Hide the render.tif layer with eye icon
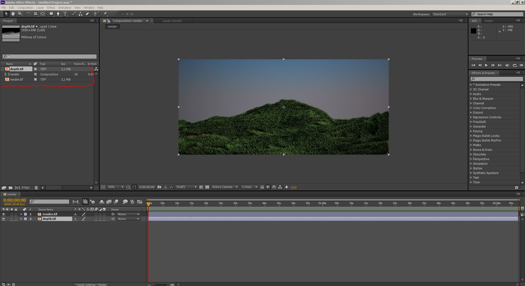The height and width of the screenshot is (286, 525). point(4,214)
